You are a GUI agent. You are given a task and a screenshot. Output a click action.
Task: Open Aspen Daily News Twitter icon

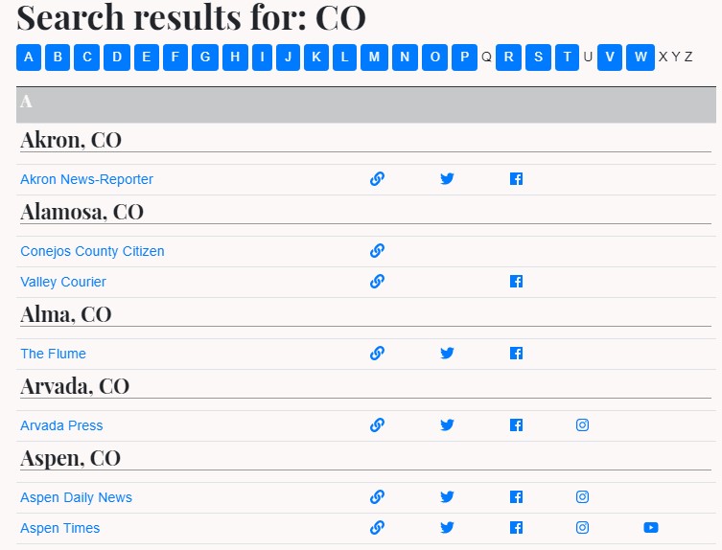click(447, 497)
